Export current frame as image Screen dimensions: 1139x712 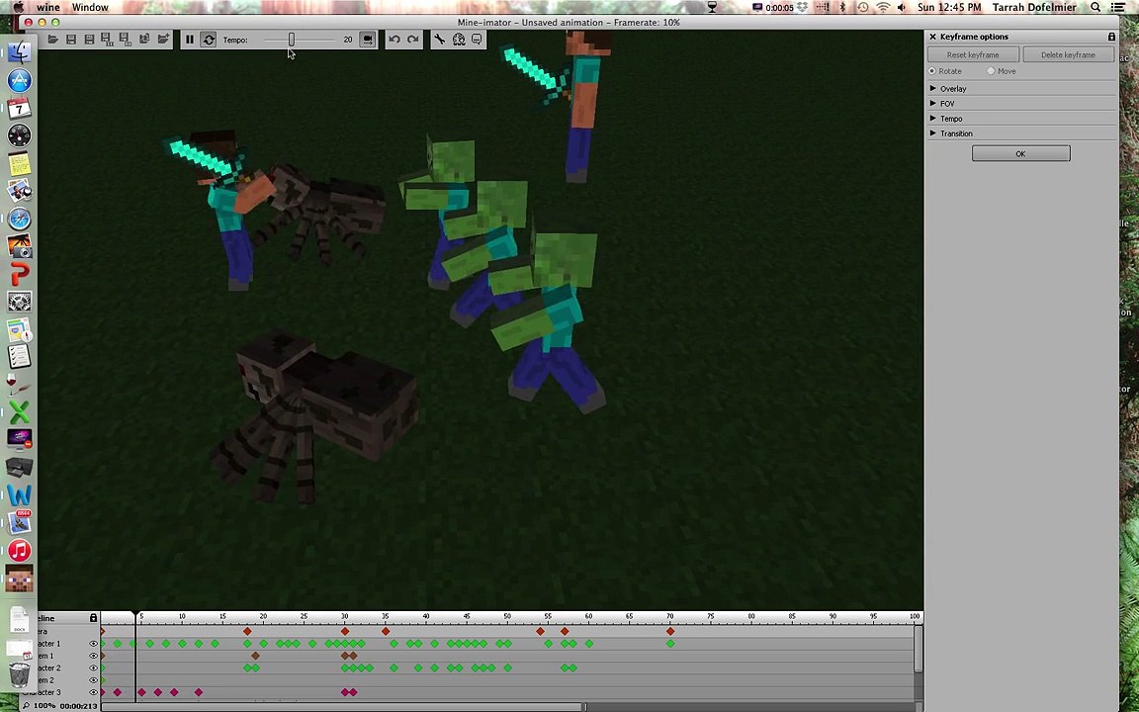[126, 40]
